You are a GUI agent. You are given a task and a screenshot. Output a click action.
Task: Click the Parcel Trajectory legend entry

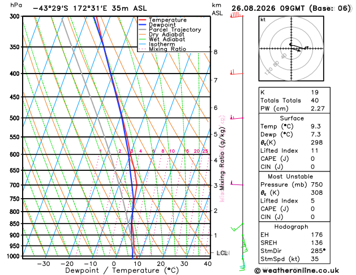click(x=170, y=30)
